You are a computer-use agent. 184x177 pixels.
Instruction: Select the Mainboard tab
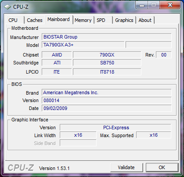coord(59,19)
